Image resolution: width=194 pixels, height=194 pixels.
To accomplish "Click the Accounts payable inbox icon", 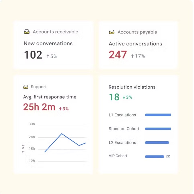I will click(112, 32).
